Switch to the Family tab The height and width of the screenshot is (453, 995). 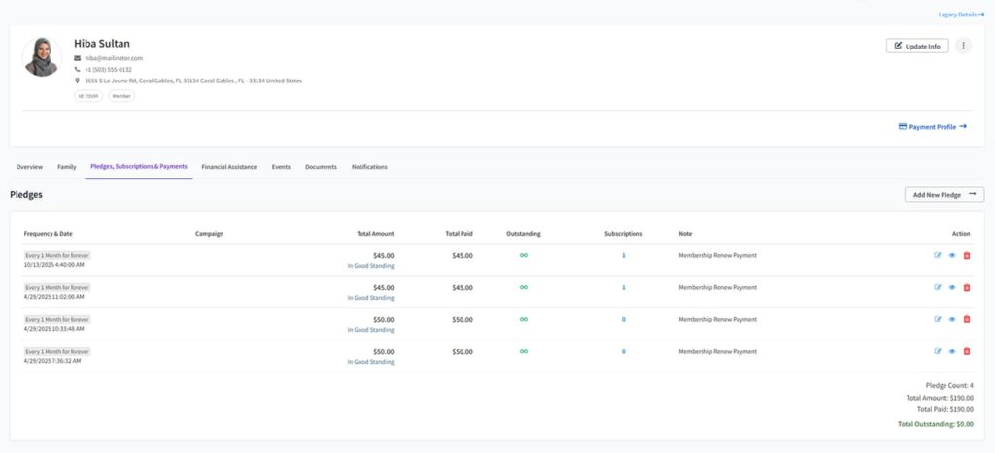coord(67,167)
